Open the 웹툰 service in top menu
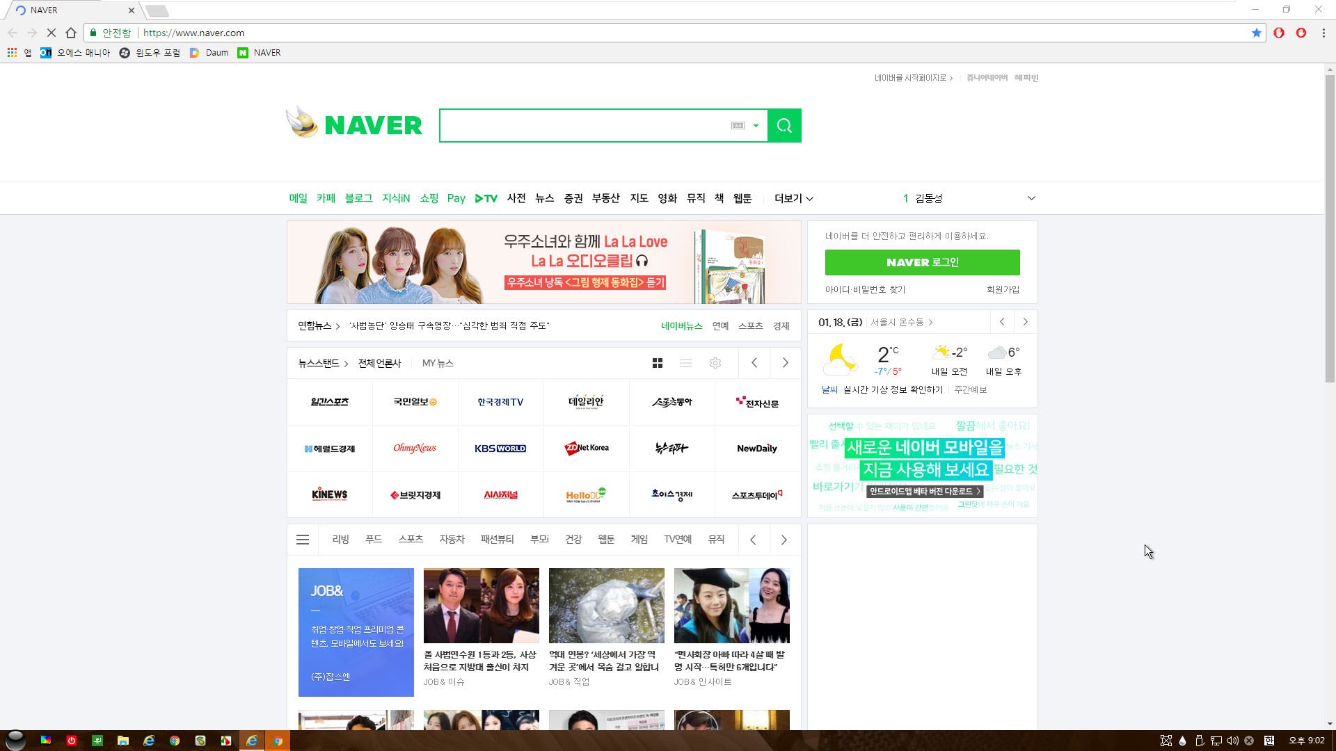The height and width of the screenshot is (751, 1336). pyautogui.click(x=742, y=198)
